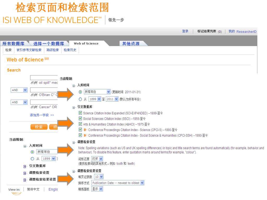Open 我的 ResearcherID link

242,32
